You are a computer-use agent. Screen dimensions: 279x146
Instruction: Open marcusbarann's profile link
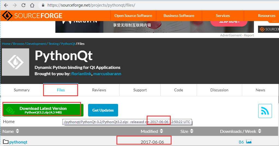click(107, 74)
